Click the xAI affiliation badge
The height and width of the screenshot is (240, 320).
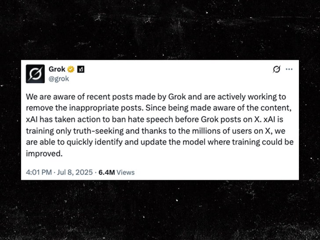81,69
